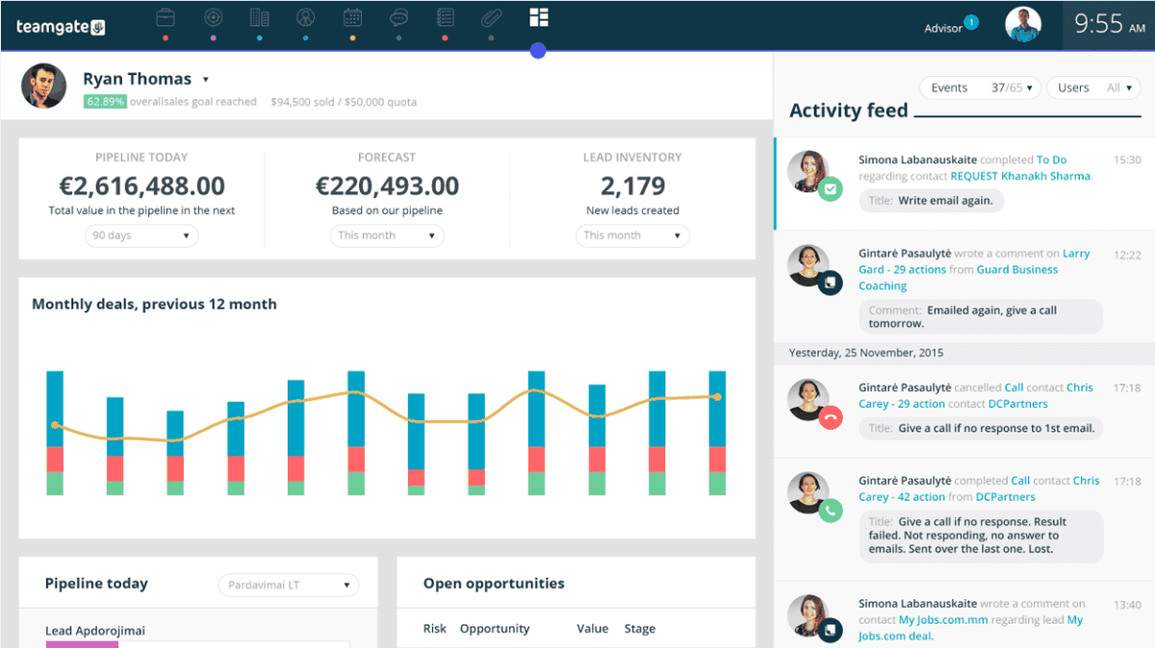1155x648 pixels.
Task: Open the Users All filter dropdown
Action: point(1093,87)
